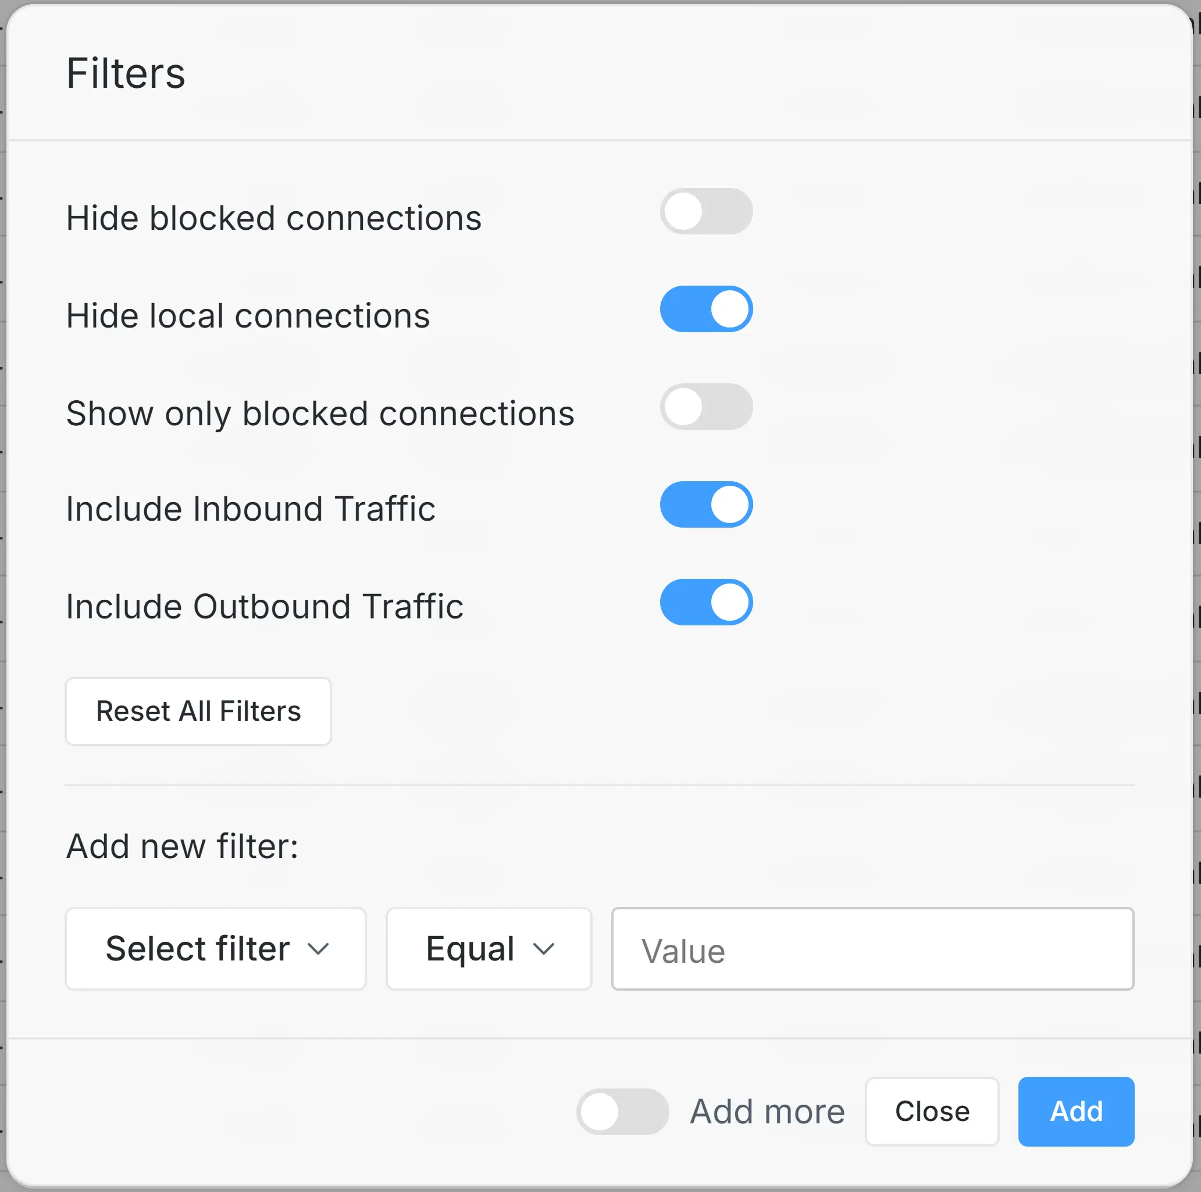This screenshot has width=1201, height=1192.
Task: Click the "Include Inbound Traffic" label text
Action: (251, 508)
